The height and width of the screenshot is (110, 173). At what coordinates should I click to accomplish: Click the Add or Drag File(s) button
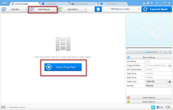[63, 67]
